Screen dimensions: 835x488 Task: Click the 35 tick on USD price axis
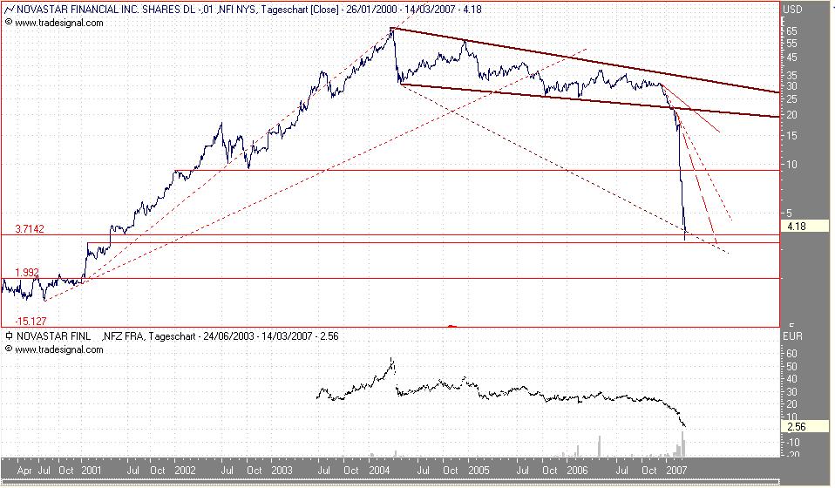tap(791, 76)
